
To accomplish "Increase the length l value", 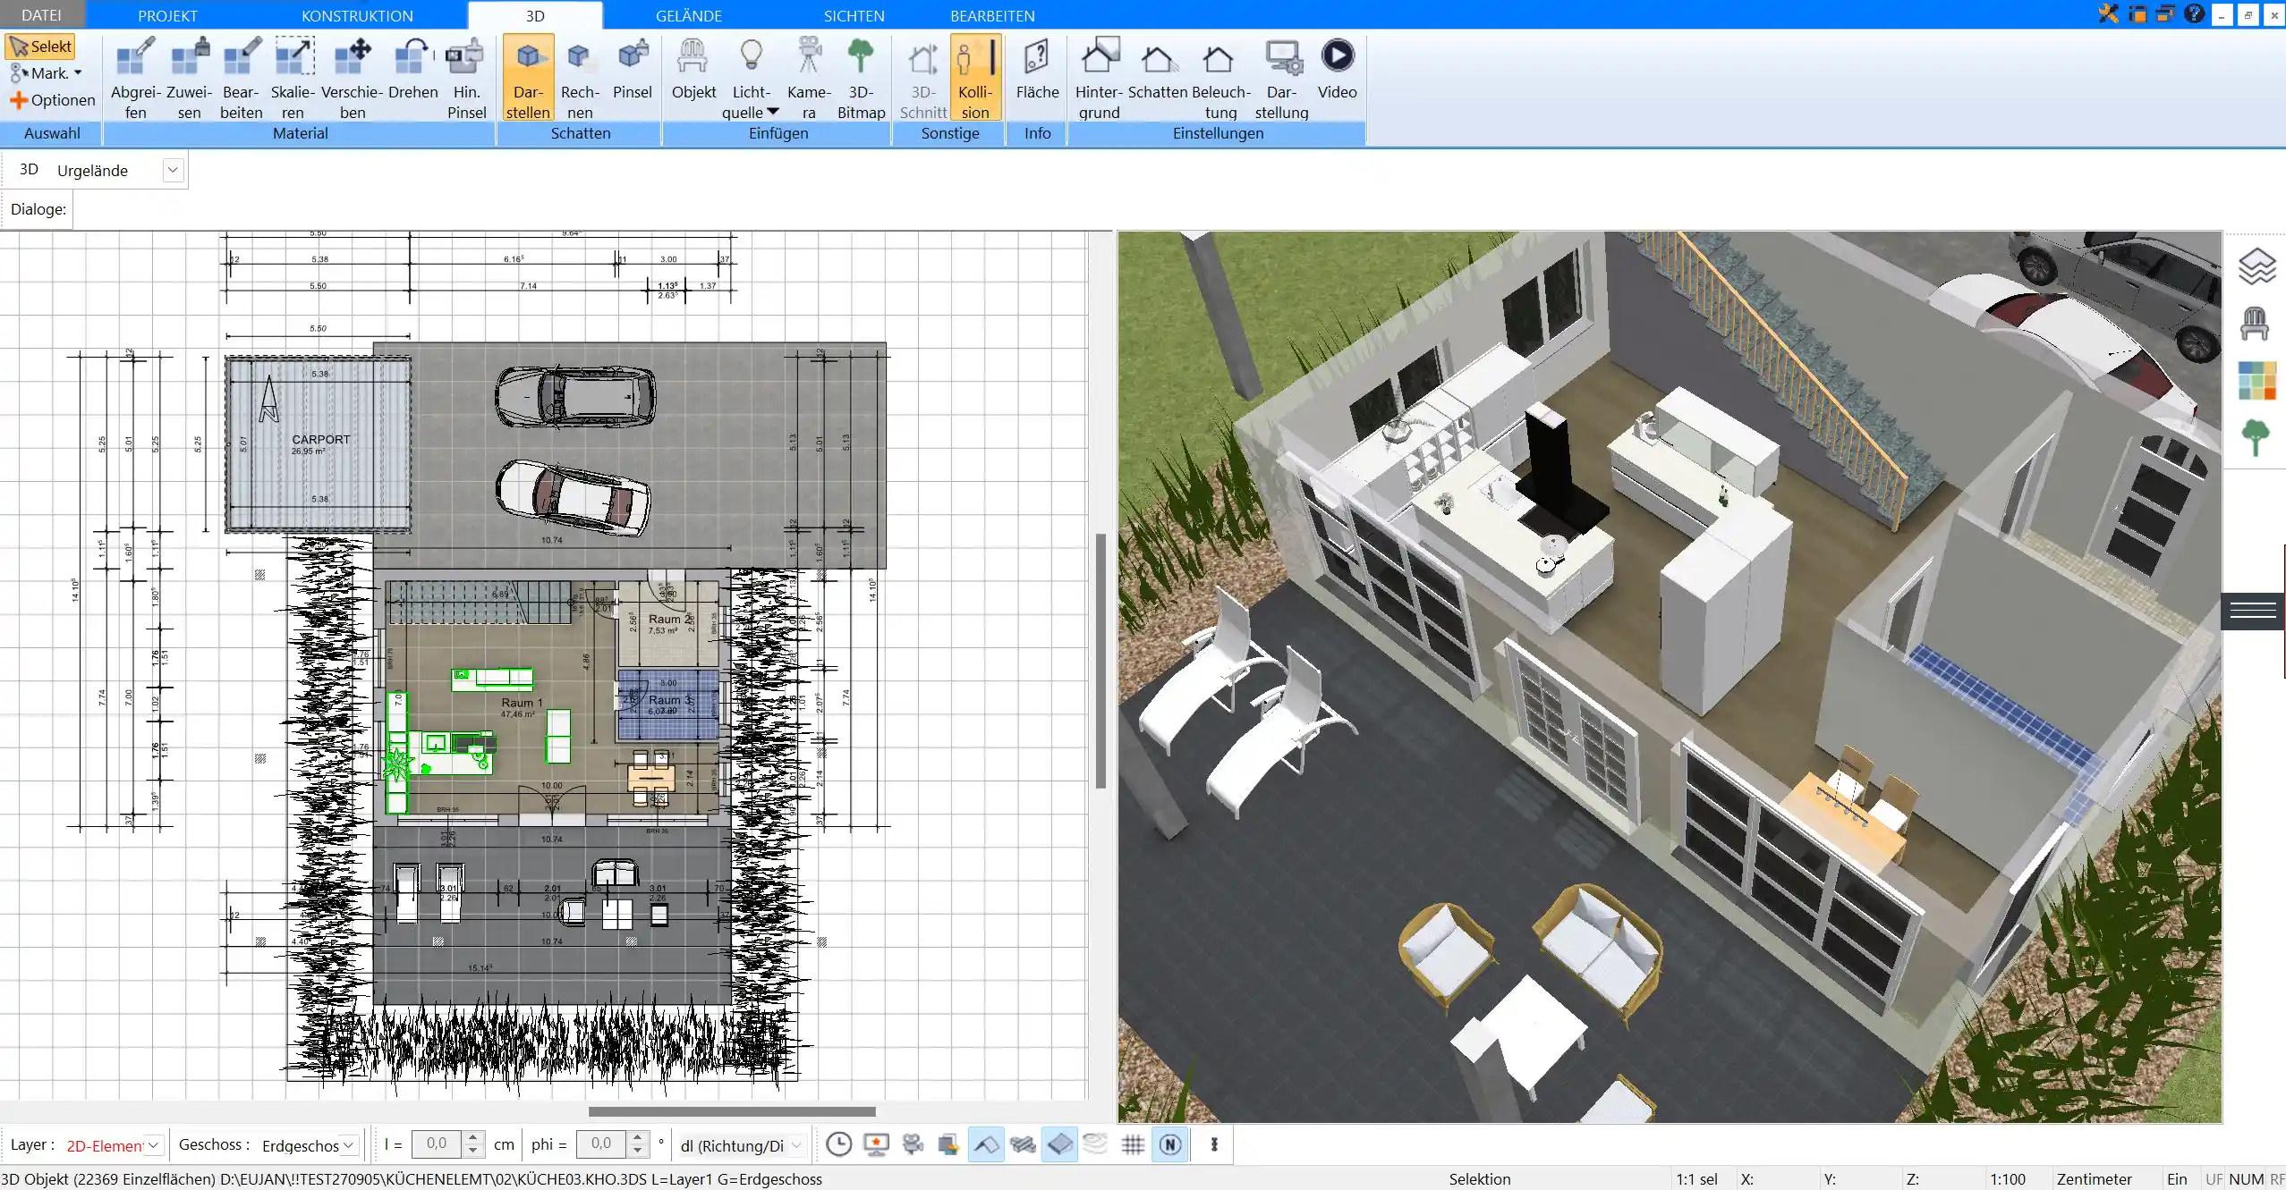I will pos(473,1137).
